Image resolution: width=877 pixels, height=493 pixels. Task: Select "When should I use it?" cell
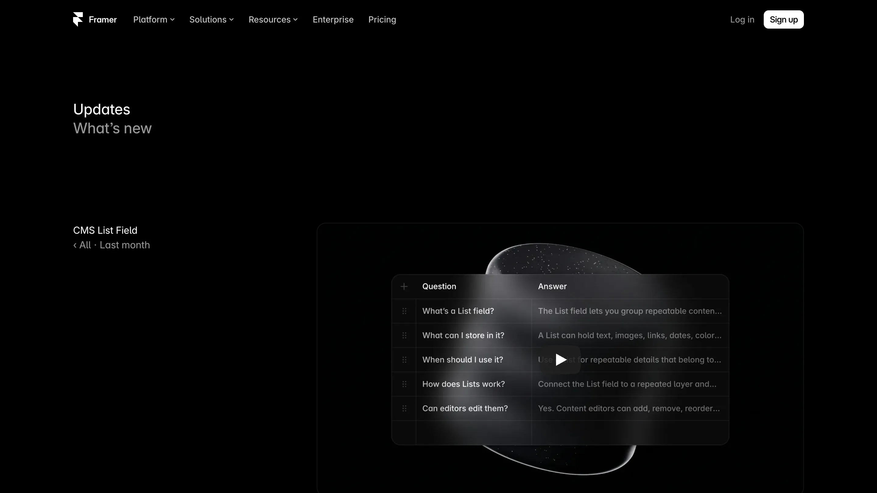474,360
